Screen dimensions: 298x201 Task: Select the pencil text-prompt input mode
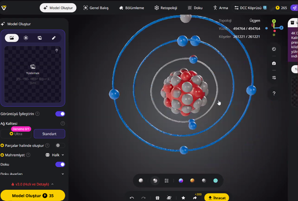click(53, 38)
